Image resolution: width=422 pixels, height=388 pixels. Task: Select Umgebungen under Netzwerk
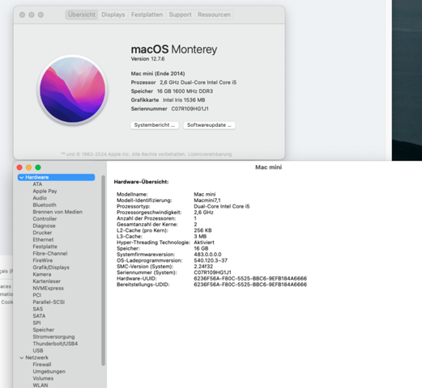pos(49,372)
